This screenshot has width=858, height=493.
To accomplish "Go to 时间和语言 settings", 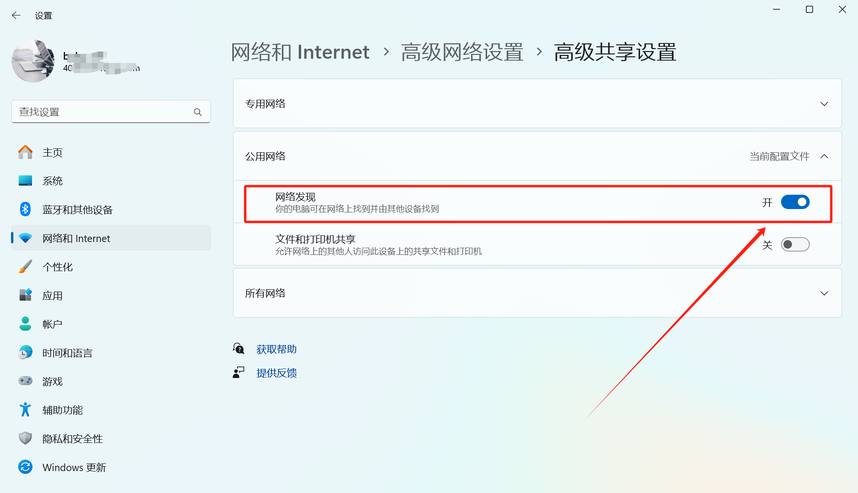I will pos(111,353).
